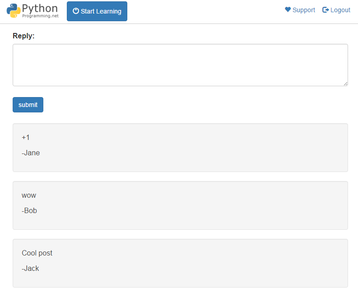Submit the reply with the submit button
Screen dimensions: 358x293
[x=28, y=105]
